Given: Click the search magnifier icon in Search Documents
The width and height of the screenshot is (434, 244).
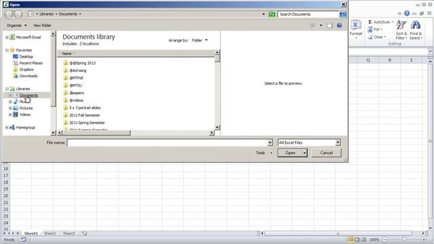Looking at the screenshot, I should [342, 14].
